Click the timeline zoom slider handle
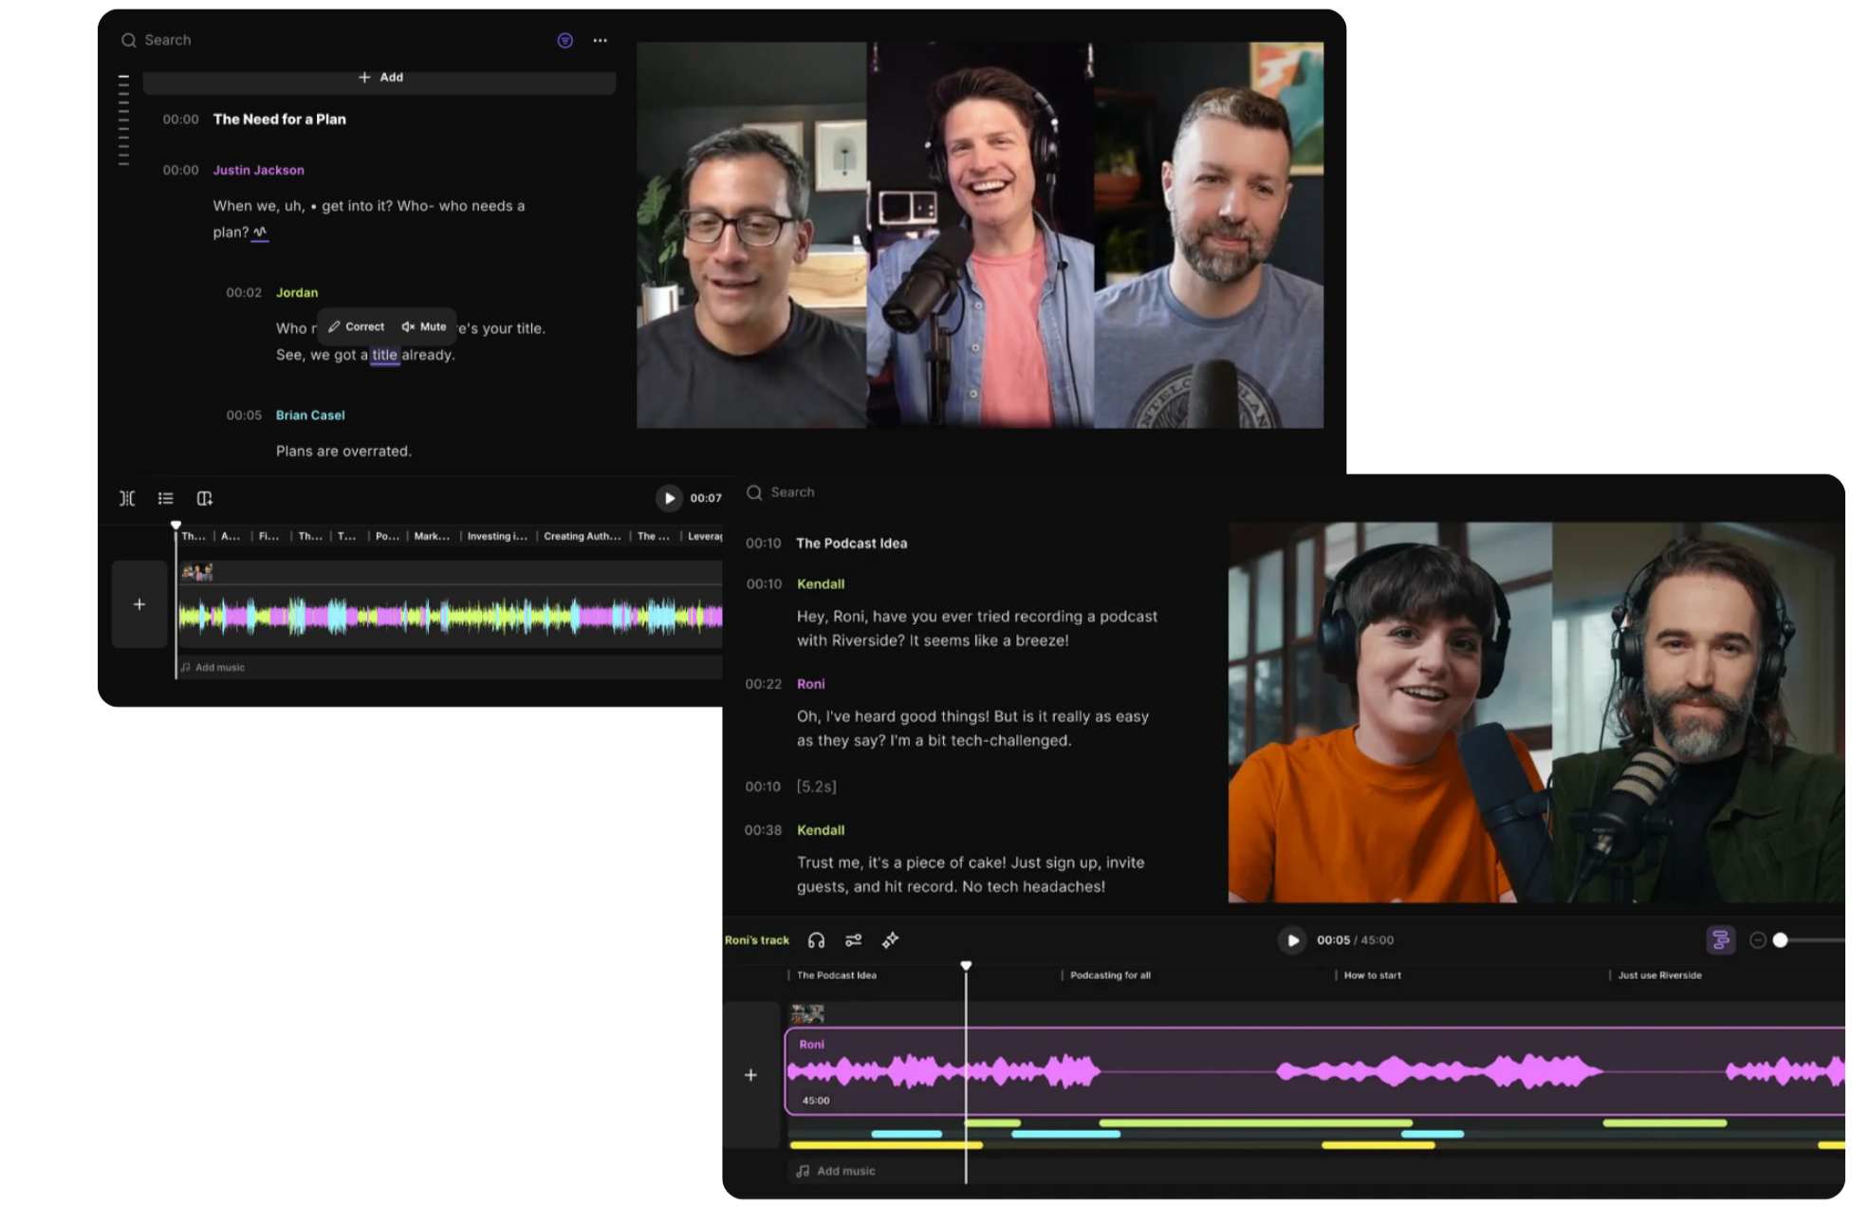This screenshot has width=1869, height=1223. pos(1781,940)
